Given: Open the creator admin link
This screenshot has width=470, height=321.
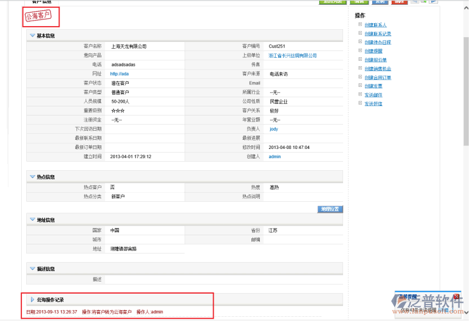Looking at the screenshot, I should coord(274,157).
